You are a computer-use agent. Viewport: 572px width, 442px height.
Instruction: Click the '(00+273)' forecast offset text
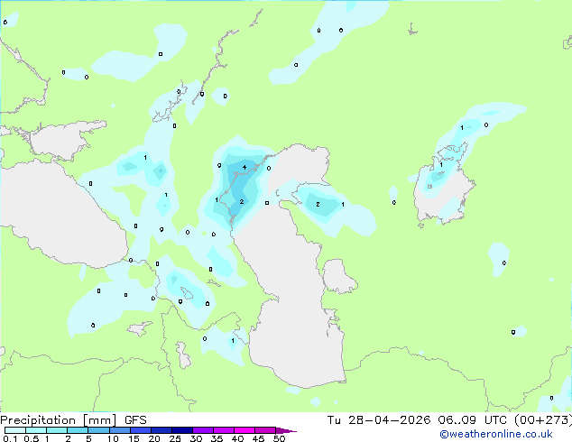(542, 420)
